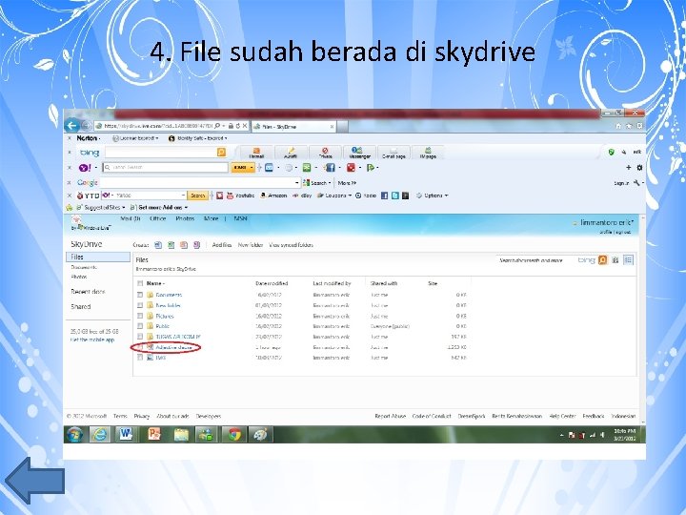Switch SkyDrive to thumbnails view
Screen dimensions: 686x515
(615, 260)
